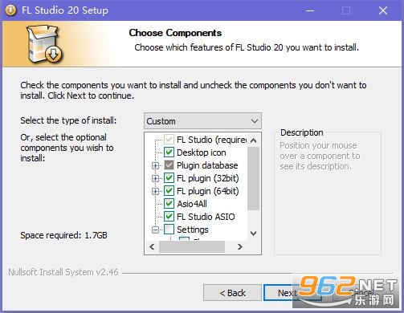This screenshot has width=404, height=313.
Task: Click the < Back button
Action: (x=232, y=293)
